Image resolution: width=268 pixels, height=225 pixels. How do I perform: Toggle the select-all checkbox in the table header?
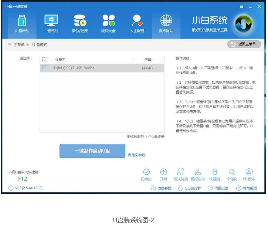[45, 60]
